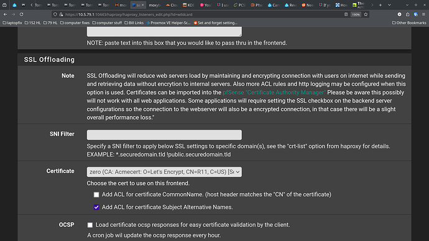Open the Bill Links bookmarks folder
The width and height of the screenshot is (429, 241).
point(134,23)
